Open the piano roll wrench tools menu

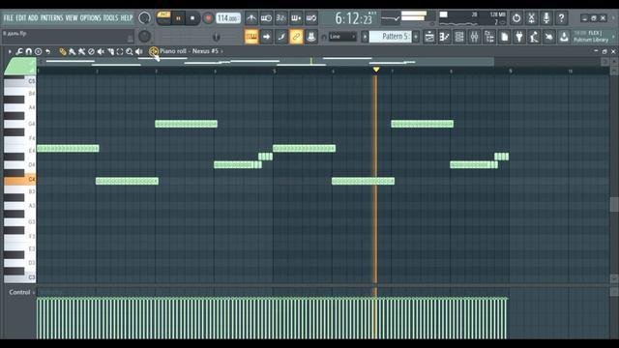click(19, 51)
